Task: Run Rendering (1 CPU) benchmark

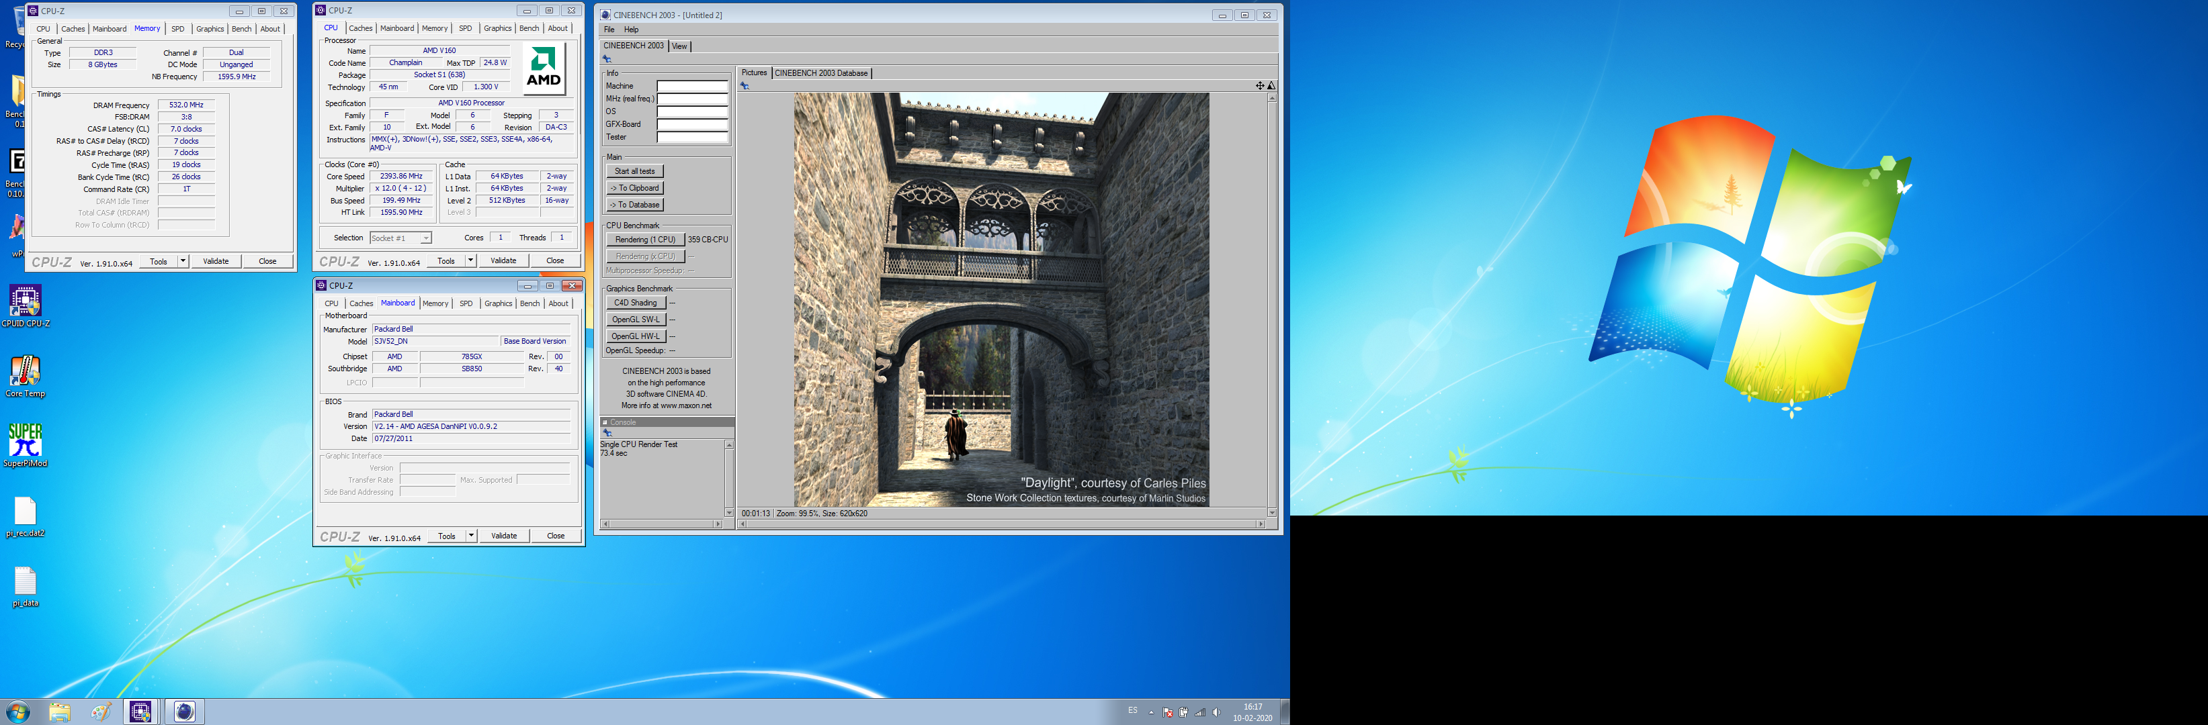Action: click(646, 240)
